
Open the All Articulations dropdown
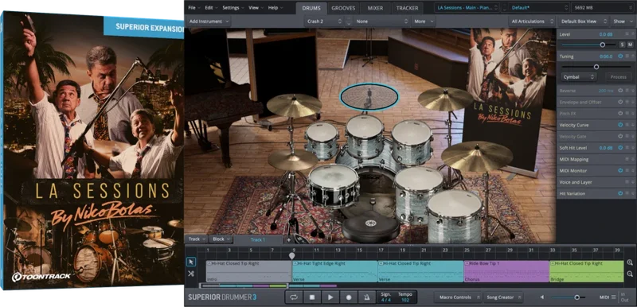pyautogui.click(x=532, y=21)
